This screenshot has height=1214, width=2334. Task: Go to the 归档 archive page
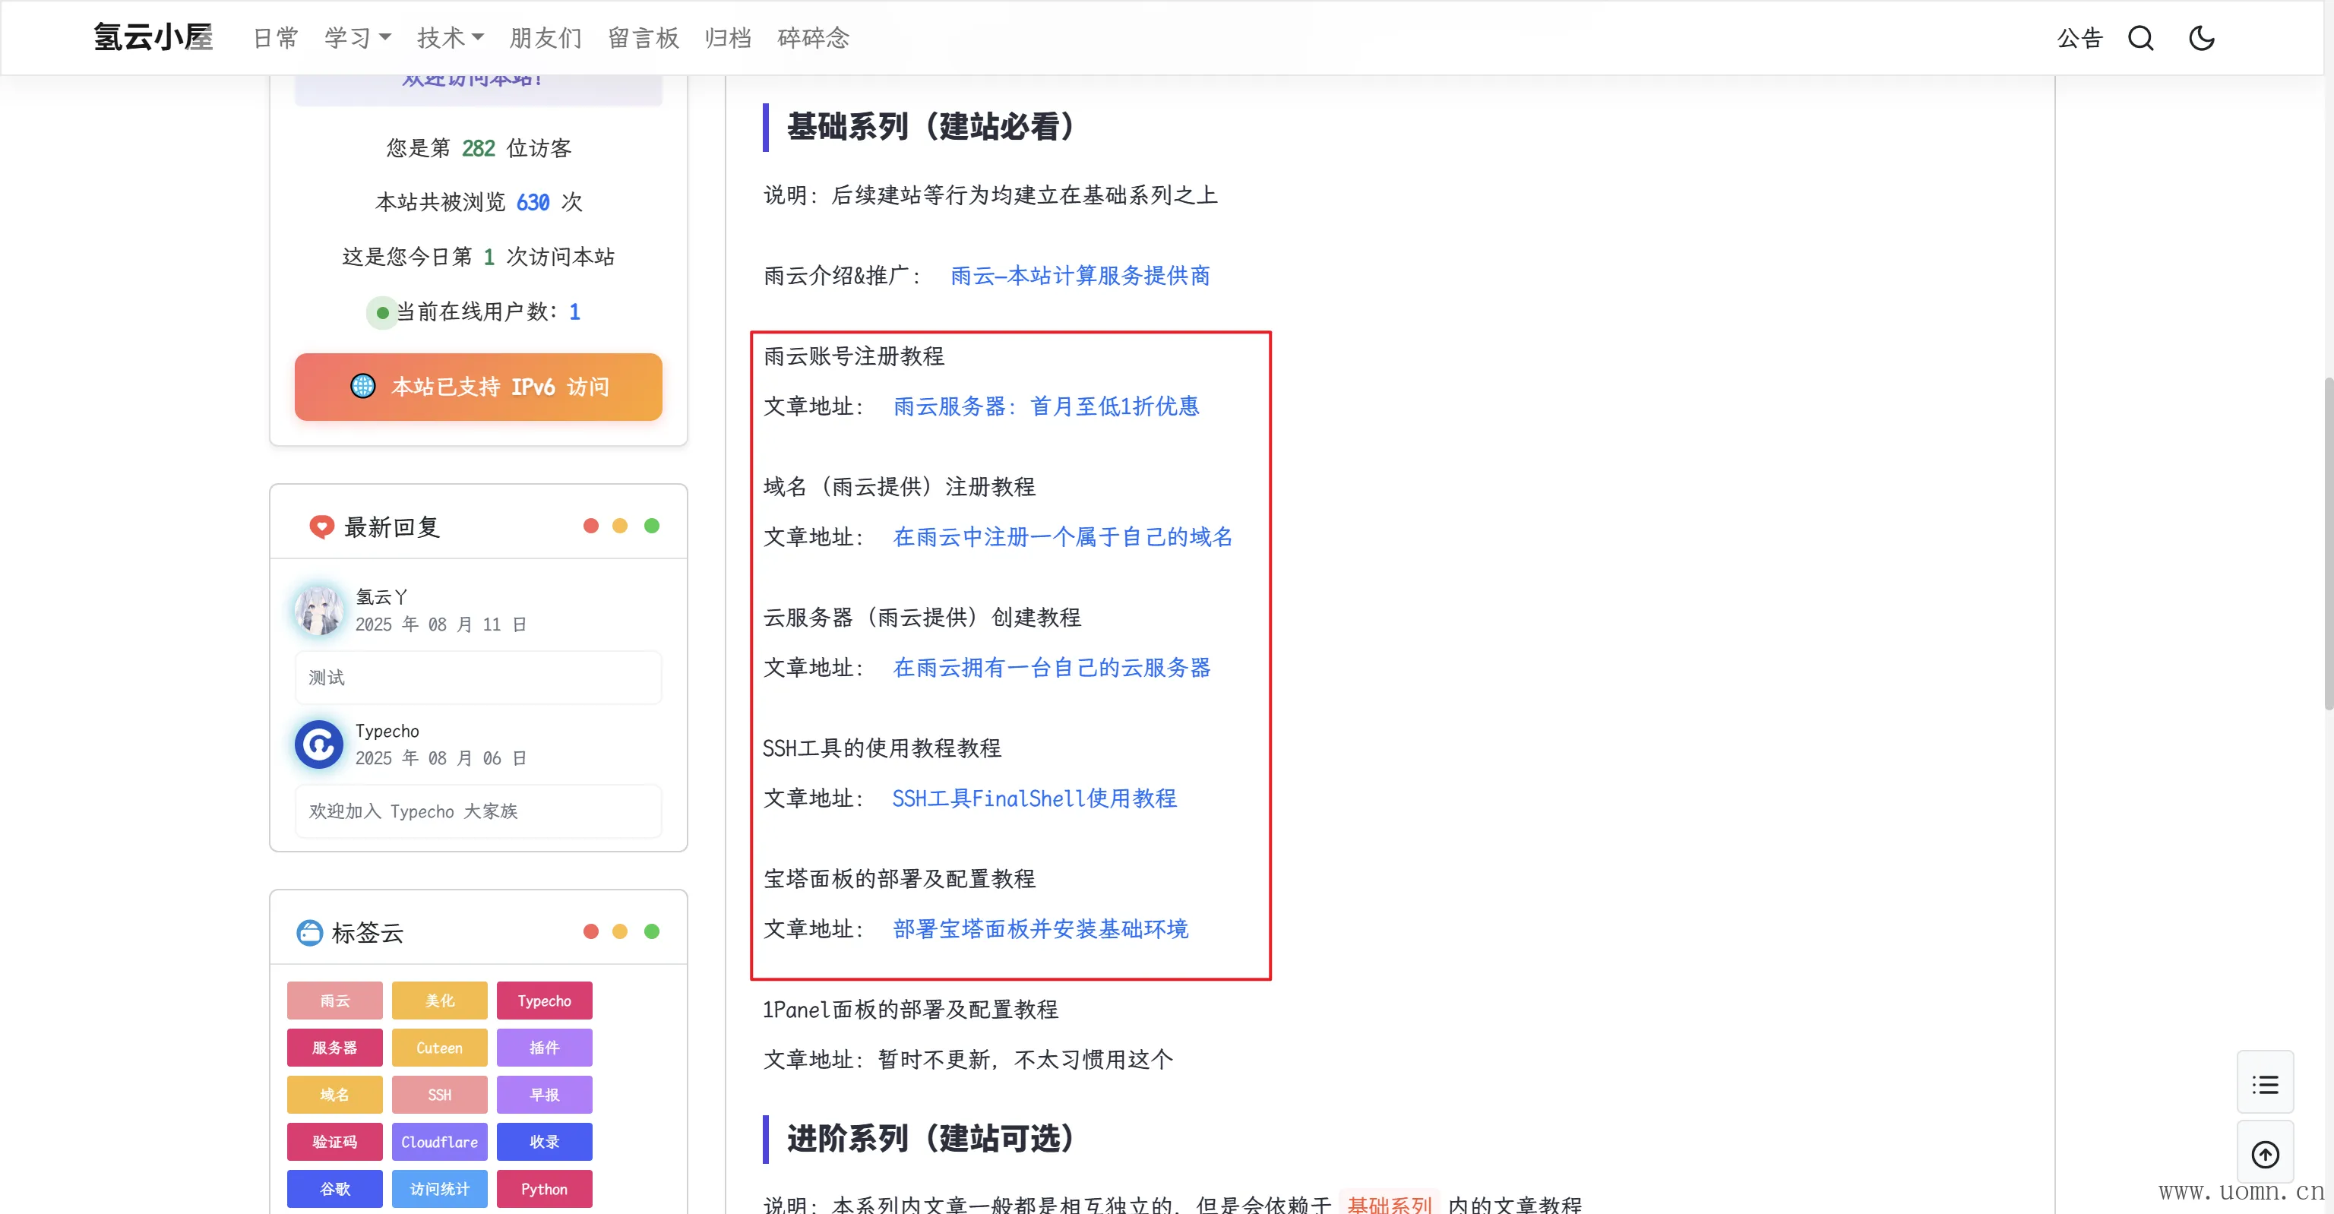pyautogui.click(x=728, y=38)
